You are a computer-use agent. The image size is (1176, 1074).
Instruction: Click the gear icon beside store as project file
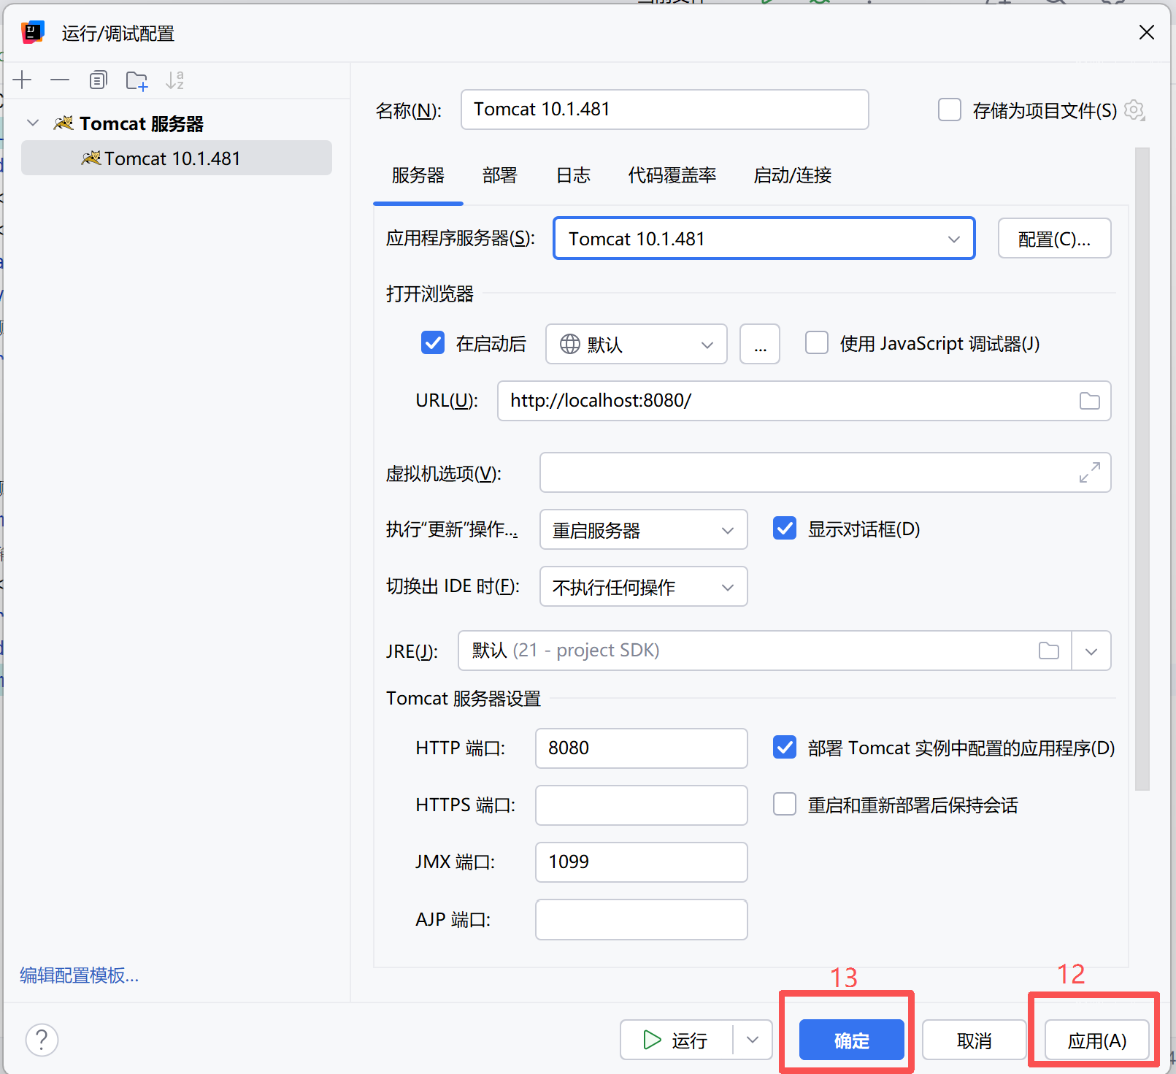point(1134,110)
